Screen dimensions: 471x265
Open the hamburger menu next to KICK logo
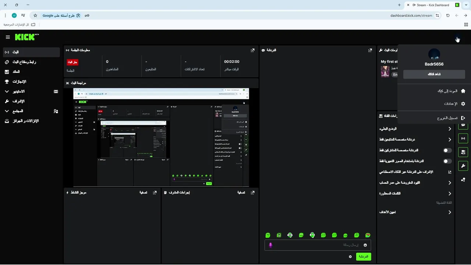point(8,37)
